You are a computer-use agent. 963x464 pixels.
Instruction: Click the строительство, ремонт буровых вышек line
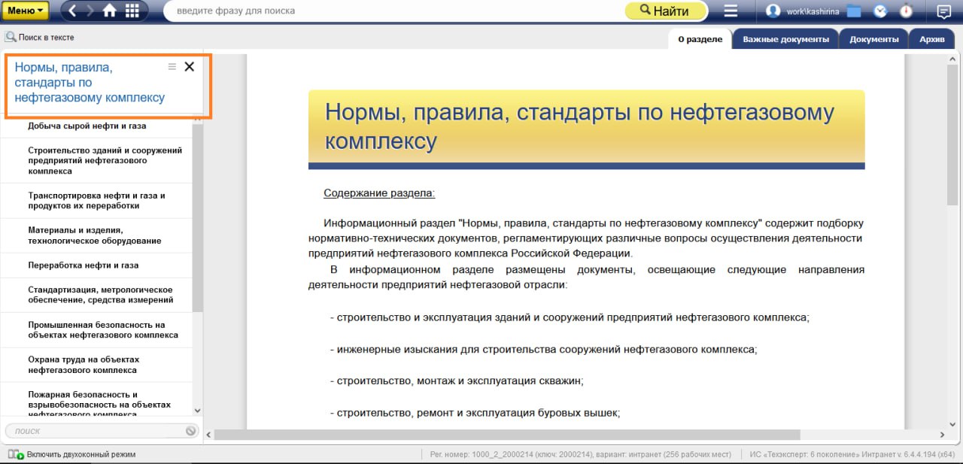coord(475,413)
